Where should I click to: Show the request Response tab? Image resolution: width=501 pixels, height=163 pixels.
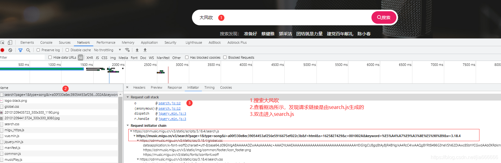coord(174,87)
